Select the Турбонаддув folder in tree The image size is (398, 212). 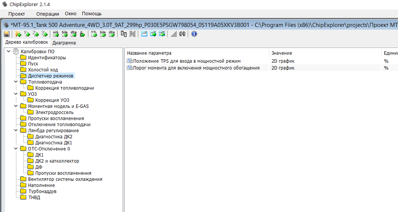click(x=42, y=191)
